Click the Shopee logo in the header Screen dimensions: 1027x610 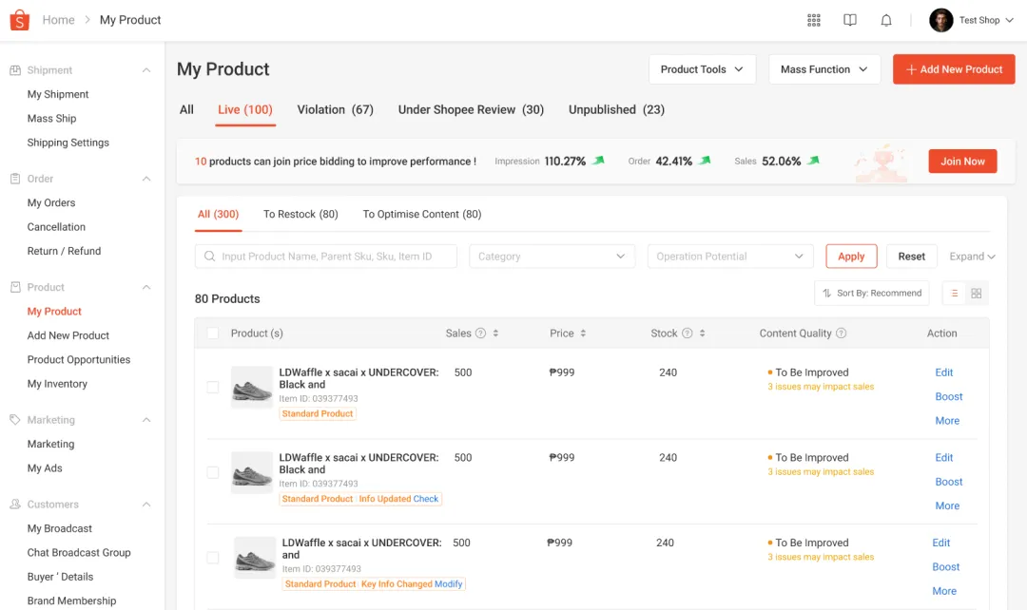[x=19, y=19]
